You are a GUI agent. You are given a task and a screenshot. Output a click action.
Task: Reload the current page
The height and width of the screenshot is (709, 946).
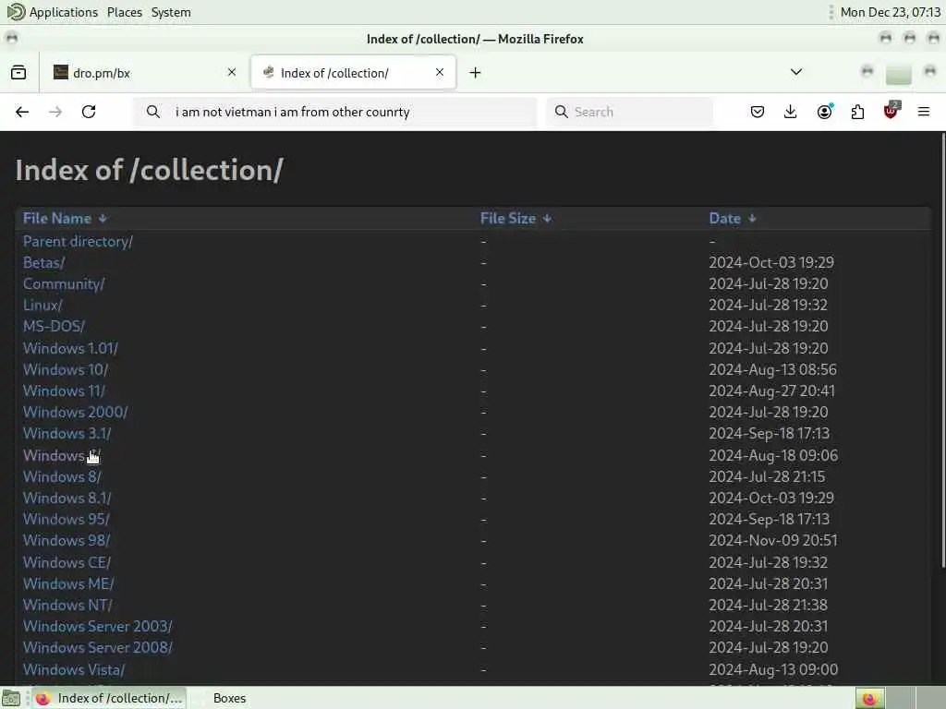[x=89, y=112]
